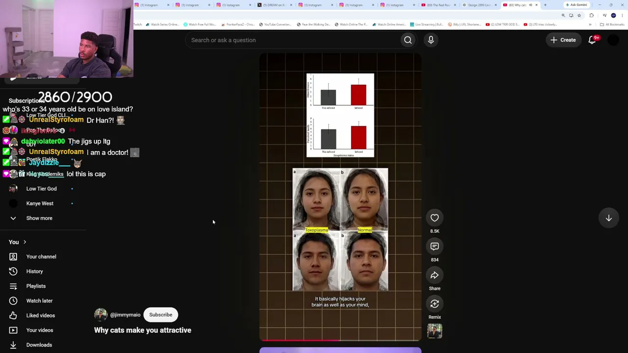Viewport: 628px width, 353px height.
Task: Start voice search with the microphone icon
Action: click(x=431, y=40)
